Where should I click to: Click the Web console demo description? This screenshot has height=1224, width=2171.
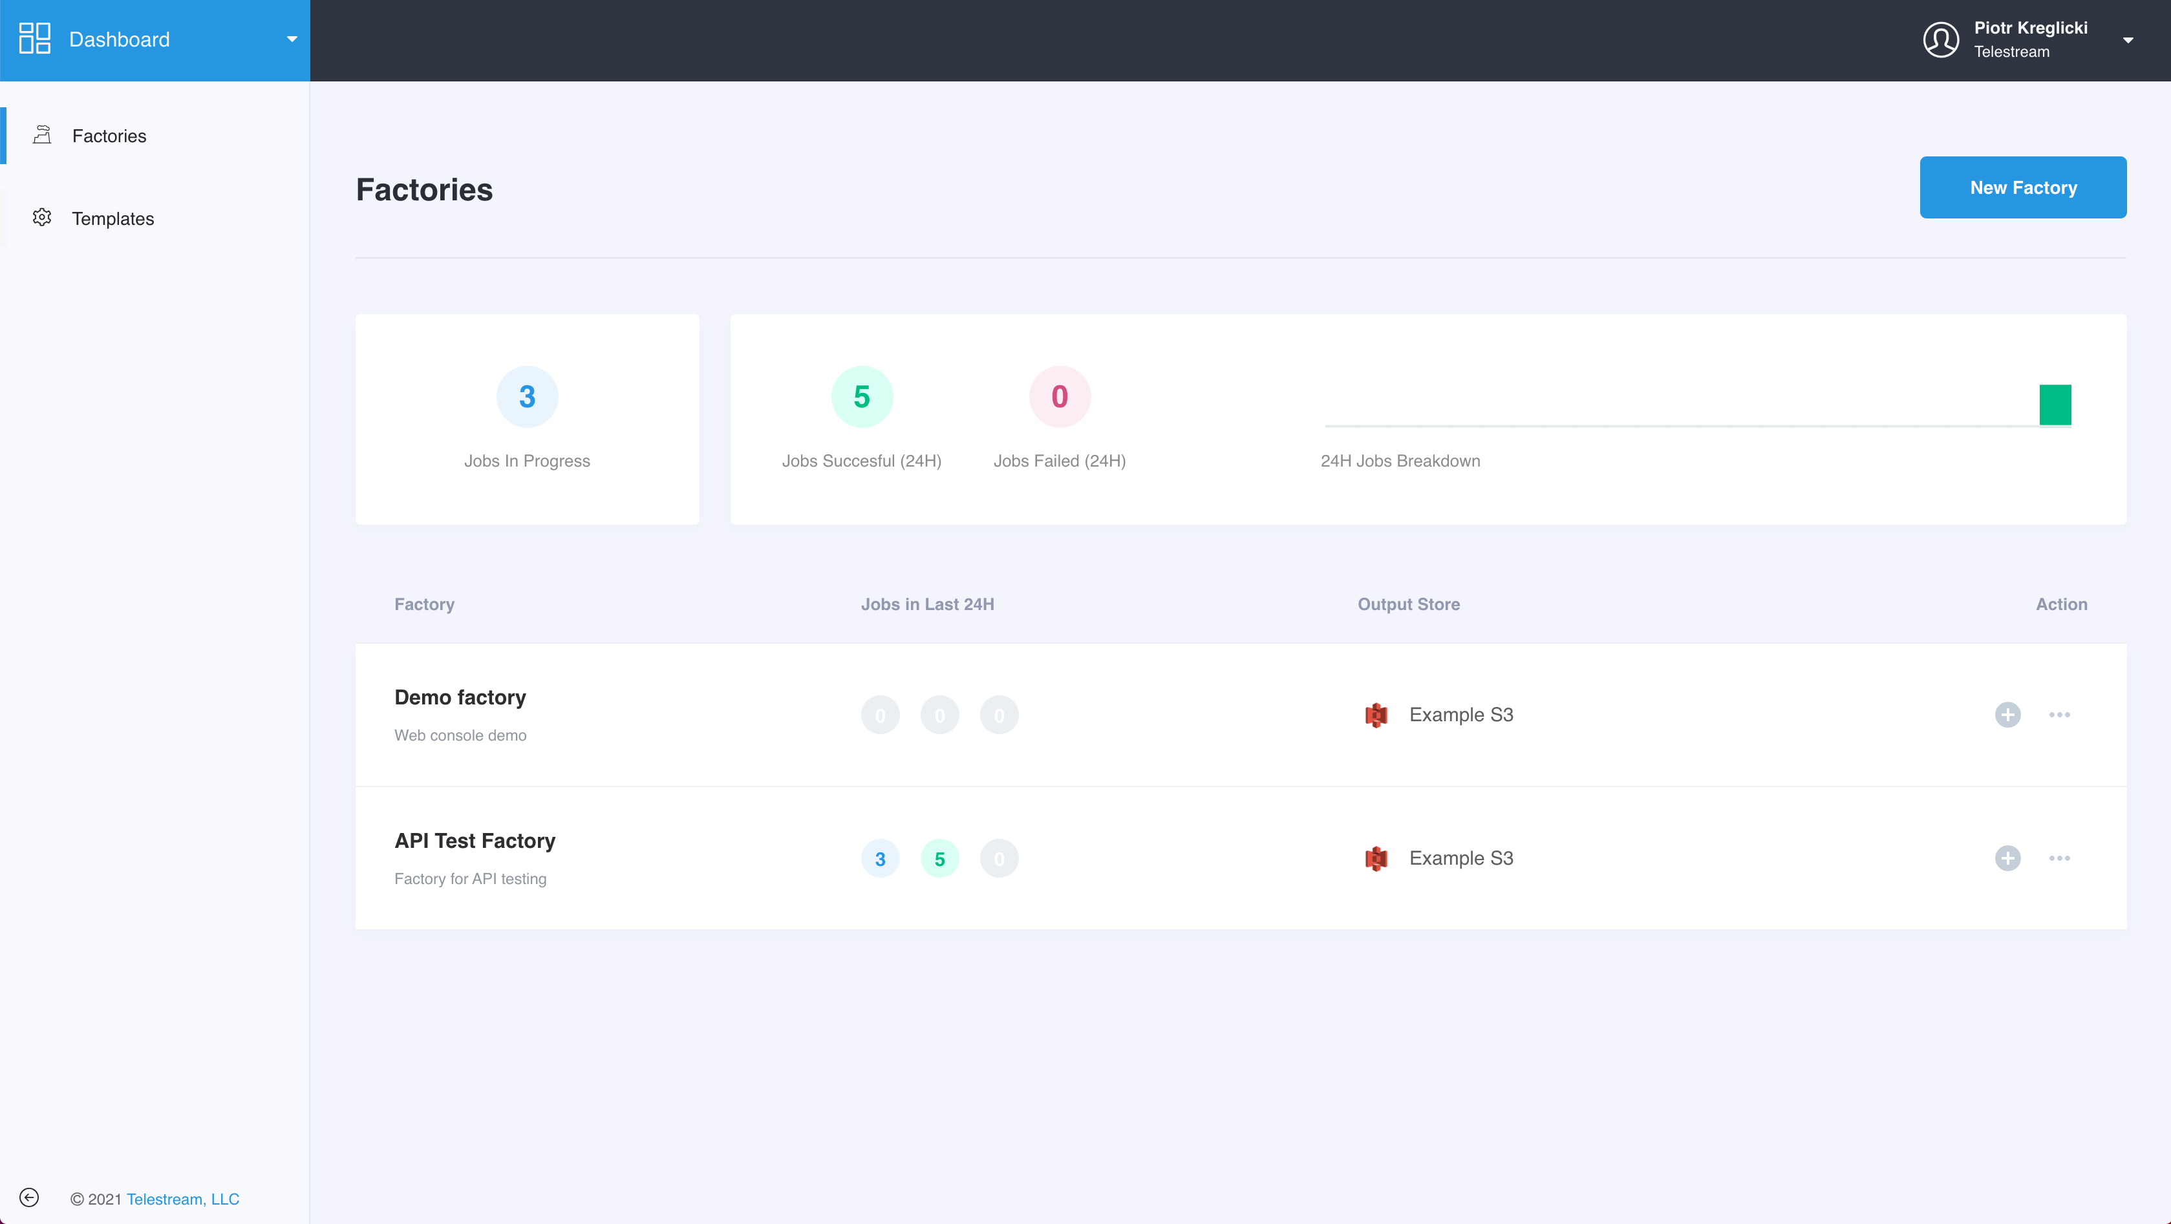[460, 735]
